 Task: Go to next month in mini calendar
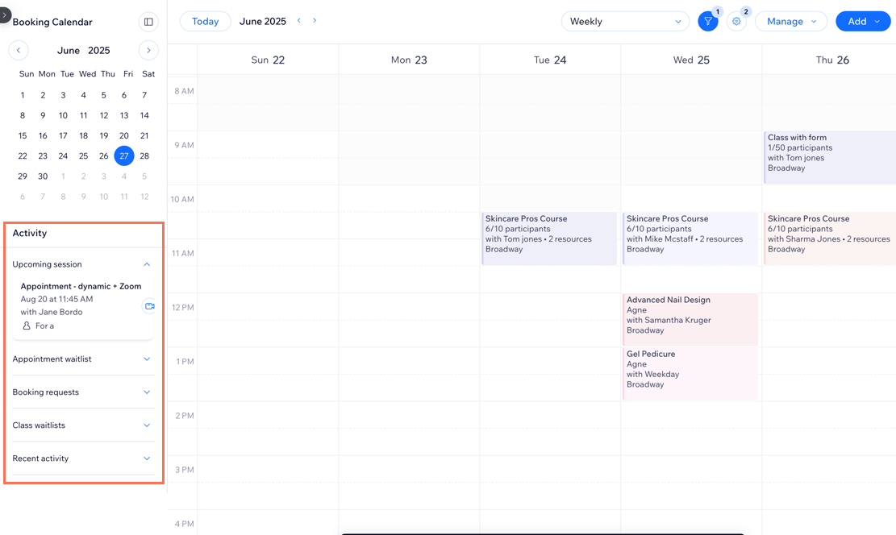[148, 50]
